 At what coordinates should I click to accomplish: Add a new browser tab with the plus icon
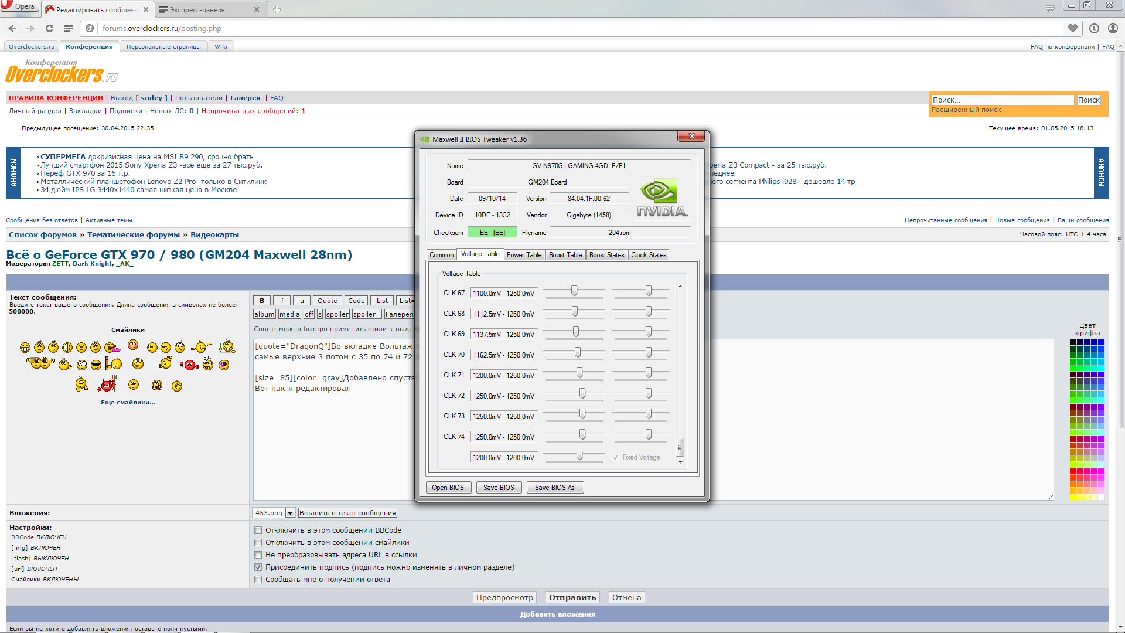coord(277,9)
